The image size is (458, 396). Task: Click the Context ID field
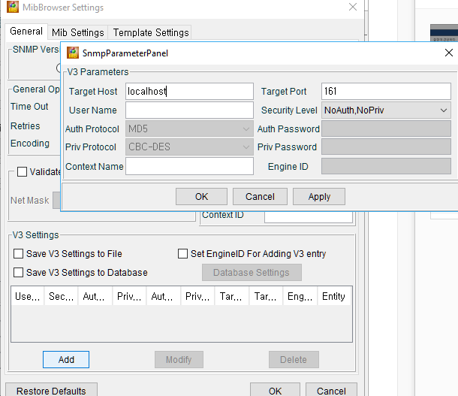tap(309, 216)
